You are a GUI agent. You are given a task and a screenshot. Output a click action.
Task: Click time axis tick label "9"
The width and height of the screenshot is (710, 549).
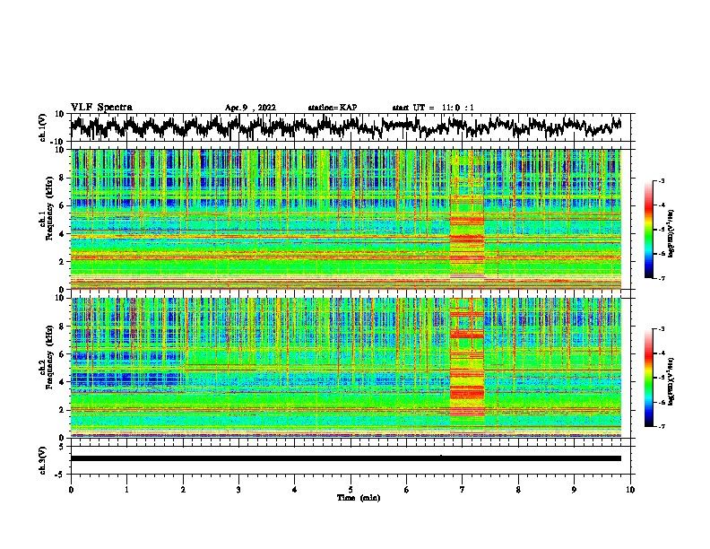point(574,490)
